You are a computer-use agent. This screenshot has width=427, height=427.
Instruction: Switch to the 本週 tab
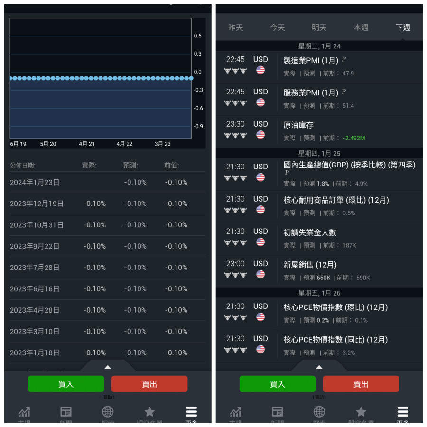click(x=361, y=28)
